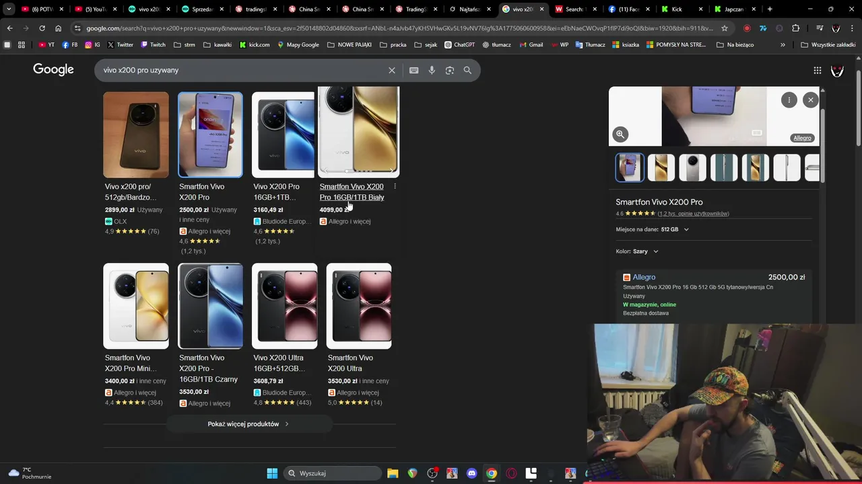Image resolution: width=862 pixels, height=484 pixels.
Task: Open Wszystkie zakładki folder
Action: (828, 44)
